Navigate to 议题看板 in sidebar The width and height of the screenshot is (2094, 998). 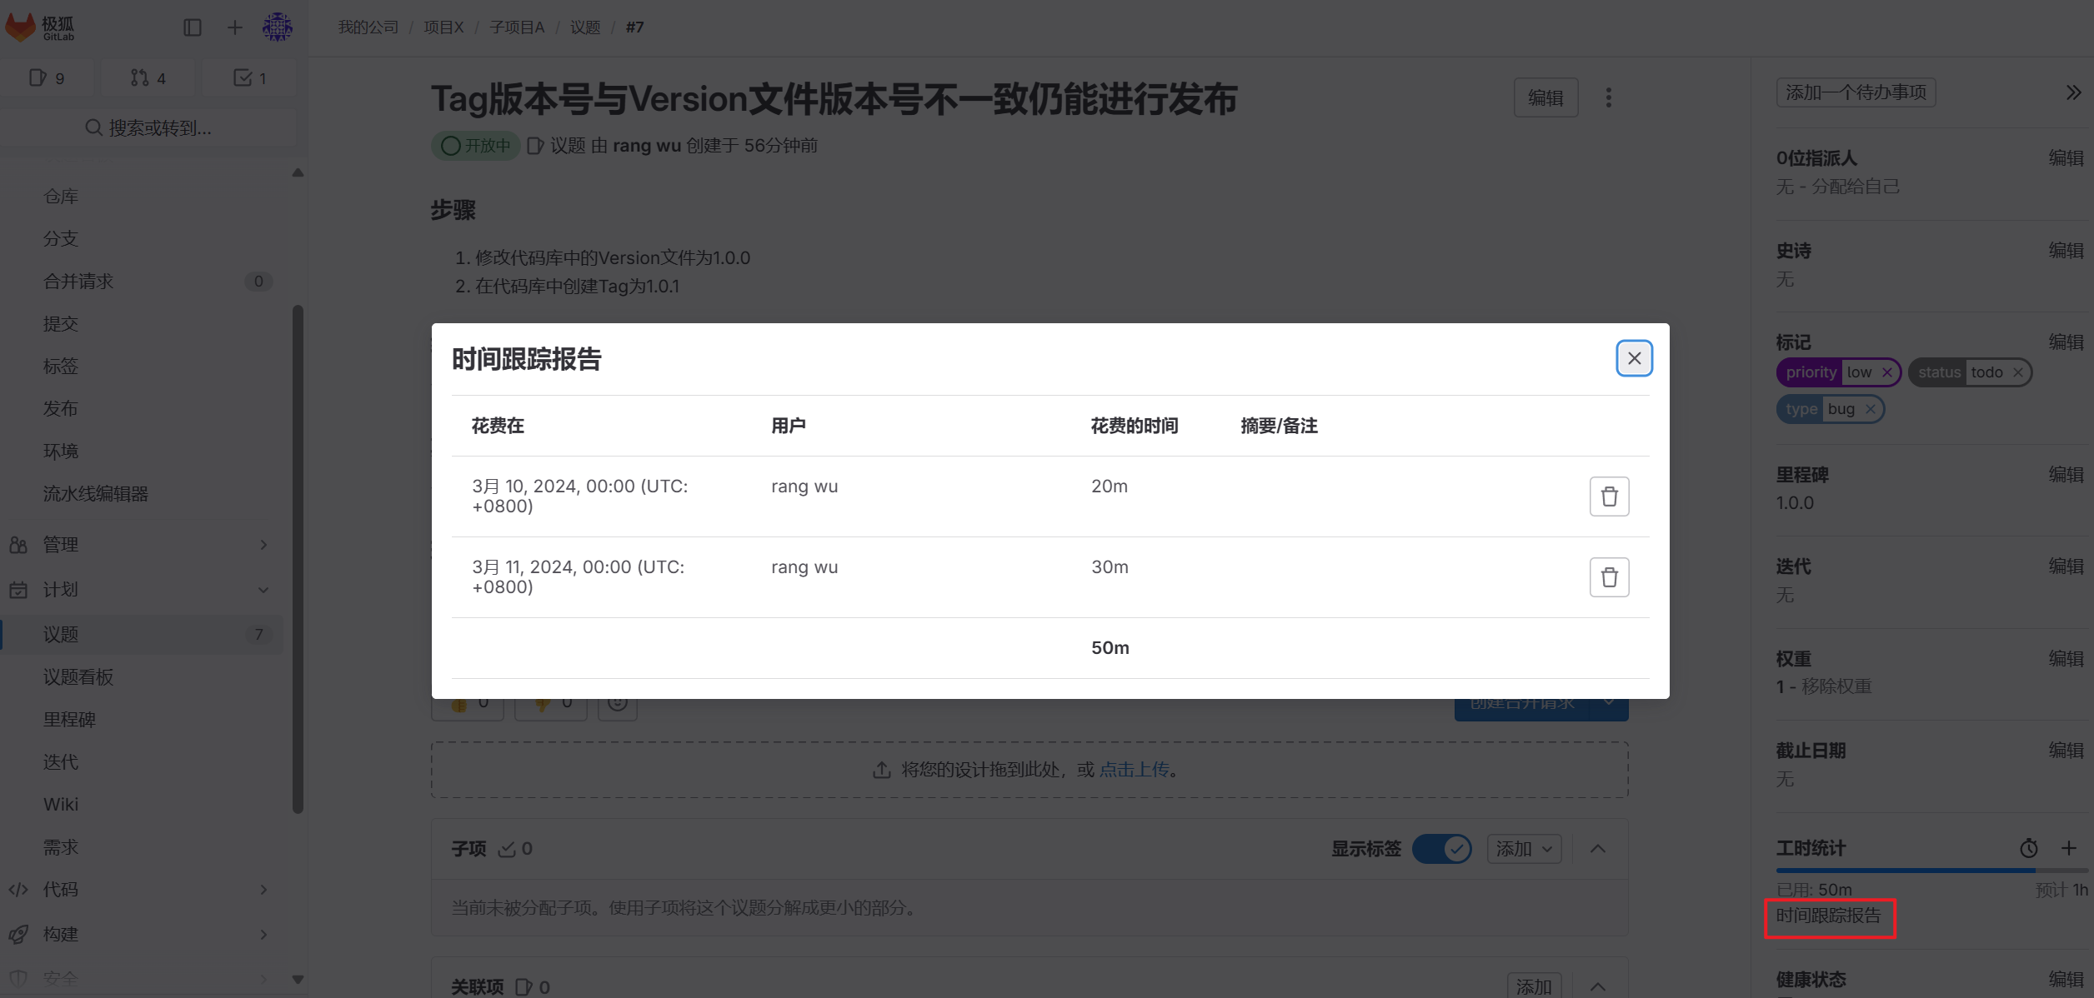[78, 676]
